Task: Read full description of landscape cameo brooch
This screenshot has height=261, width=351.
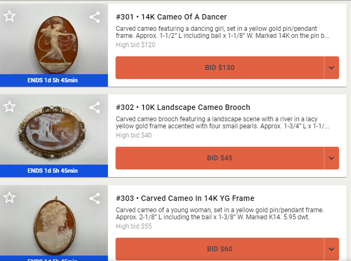Action: [222, 122]
